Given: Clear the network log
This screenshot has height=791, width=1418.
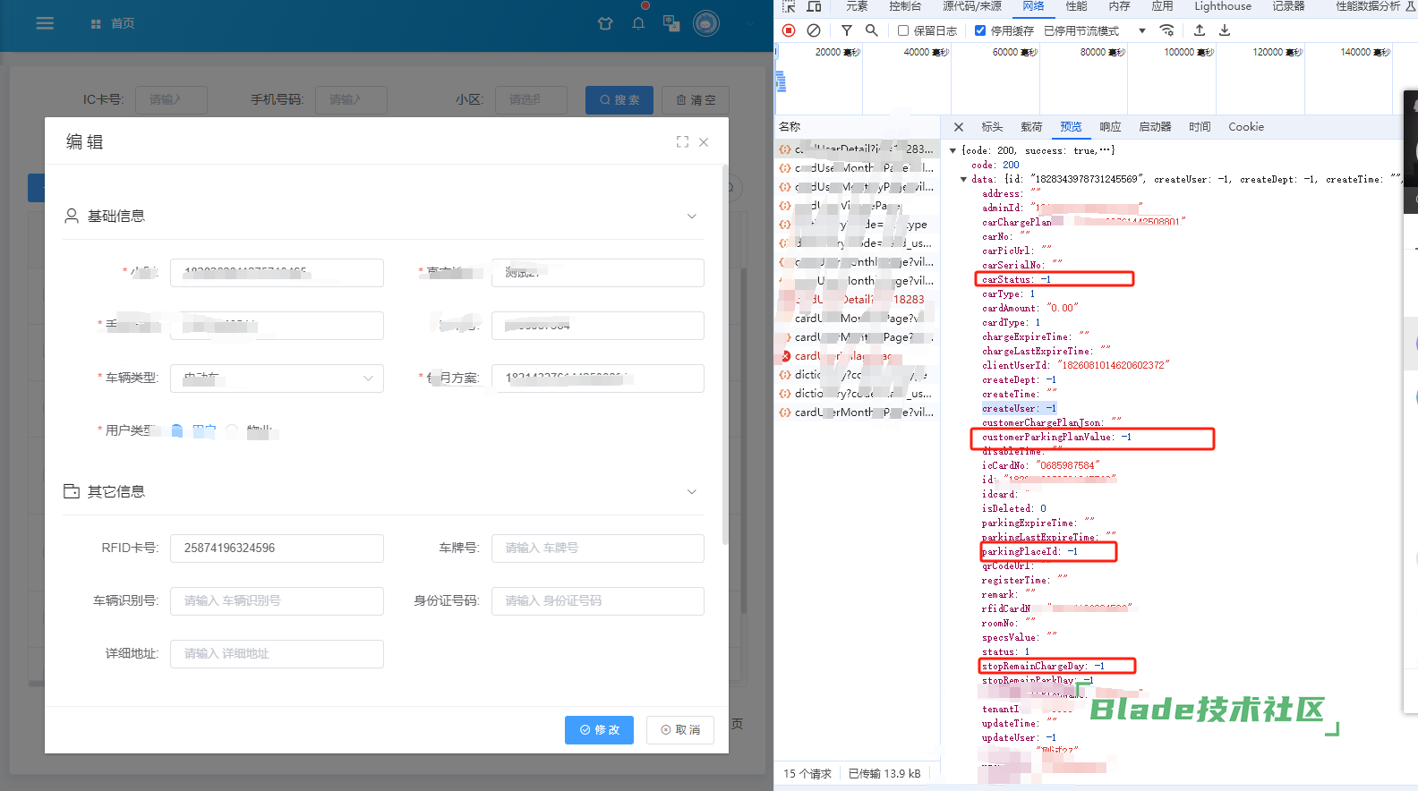Looking at the screenshot, I should [814, 30].
